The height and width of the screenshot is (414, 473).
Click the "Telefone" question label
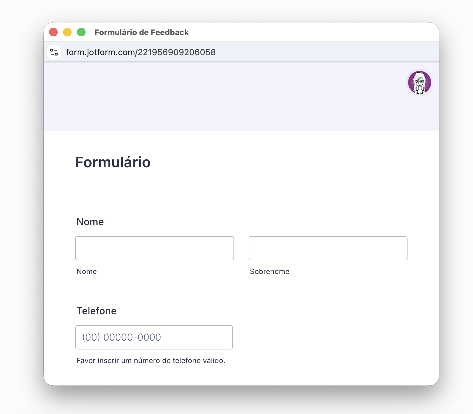point(96,311)
